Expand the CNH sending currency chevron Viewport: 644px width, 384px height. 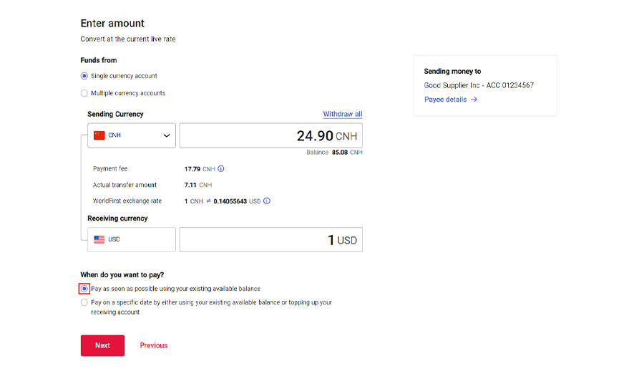(x=167, y=135)
